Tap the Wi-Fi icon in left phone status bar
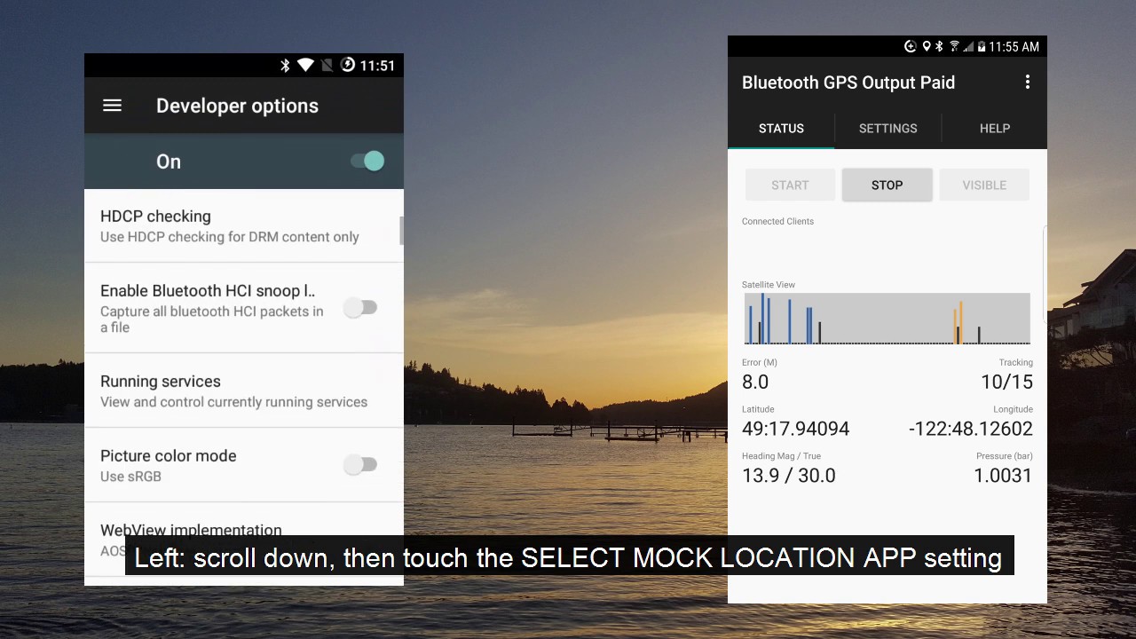The width and height of the screenshot is (1136, 639). (x=305, y=65)
